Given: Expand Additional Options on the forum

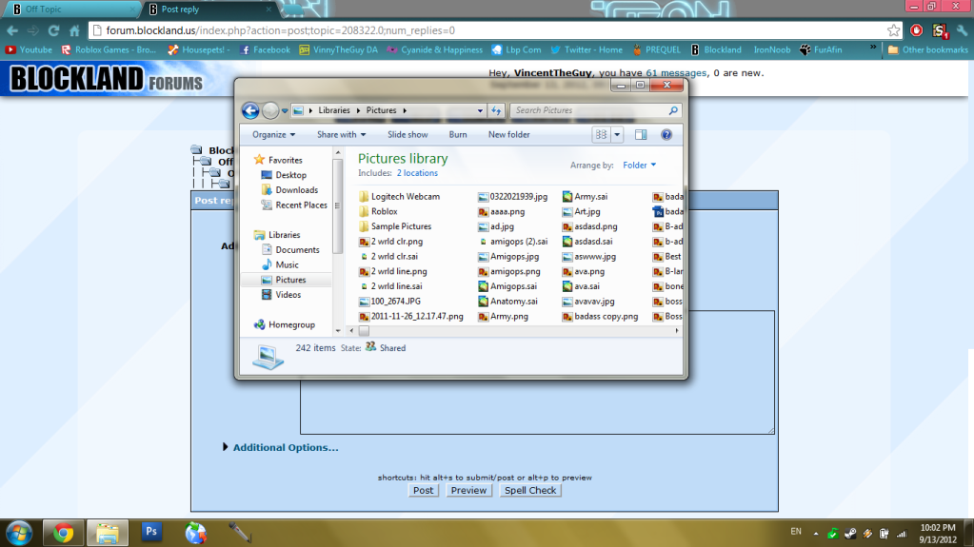Looking at the screenshot, I should tap(285, 447).
